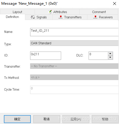
Task: Focus the ID field showing 0x211
Action: click(x=45, y=56)
